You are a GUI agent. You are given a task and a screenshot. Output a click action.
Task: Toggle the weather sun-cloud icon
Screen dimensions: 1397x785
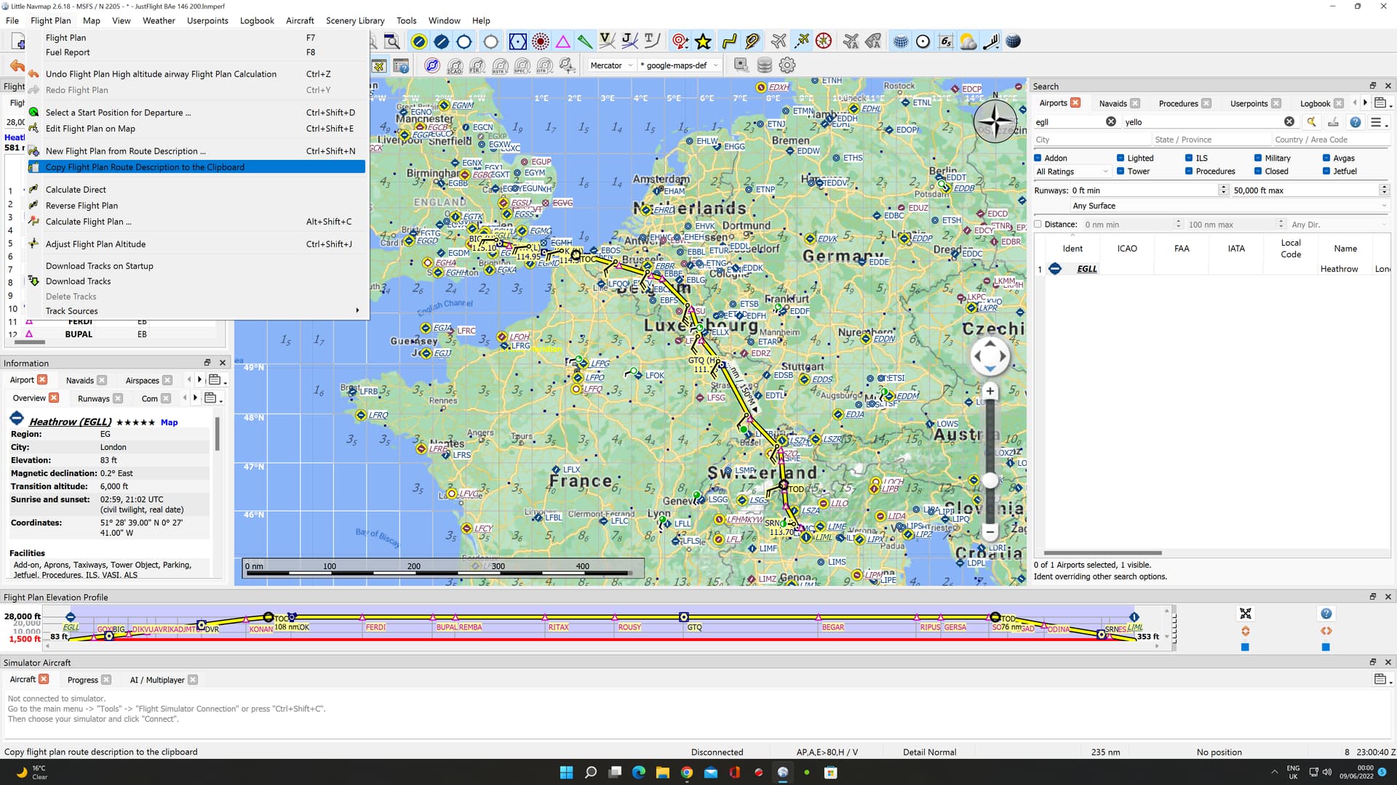tap(968, 41)
